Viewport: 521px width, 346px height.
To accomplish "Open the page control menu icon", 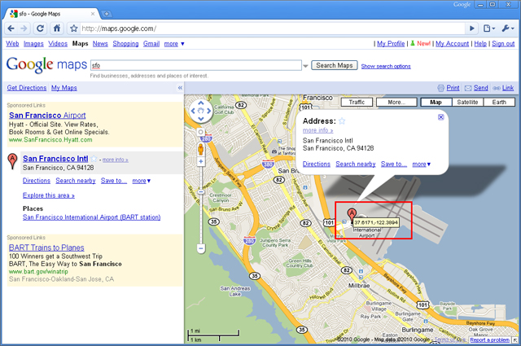I will click(488, 28).
